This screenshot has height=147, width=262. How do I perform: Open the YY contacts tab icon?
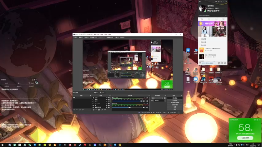point(209,19)
